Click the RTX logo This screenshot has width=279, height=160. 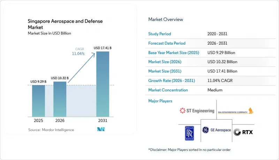(x=243, y=132)
